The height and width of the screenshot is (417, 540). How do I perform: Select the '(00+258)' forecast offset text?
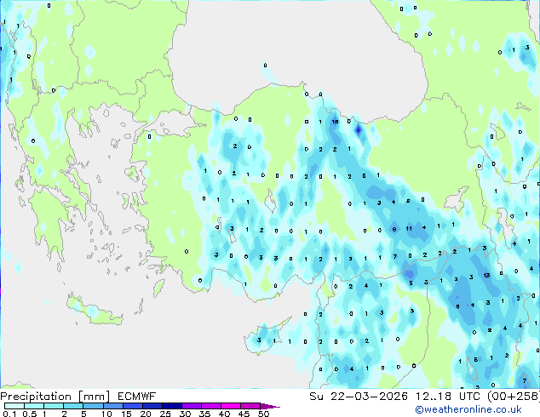point(513,397)
